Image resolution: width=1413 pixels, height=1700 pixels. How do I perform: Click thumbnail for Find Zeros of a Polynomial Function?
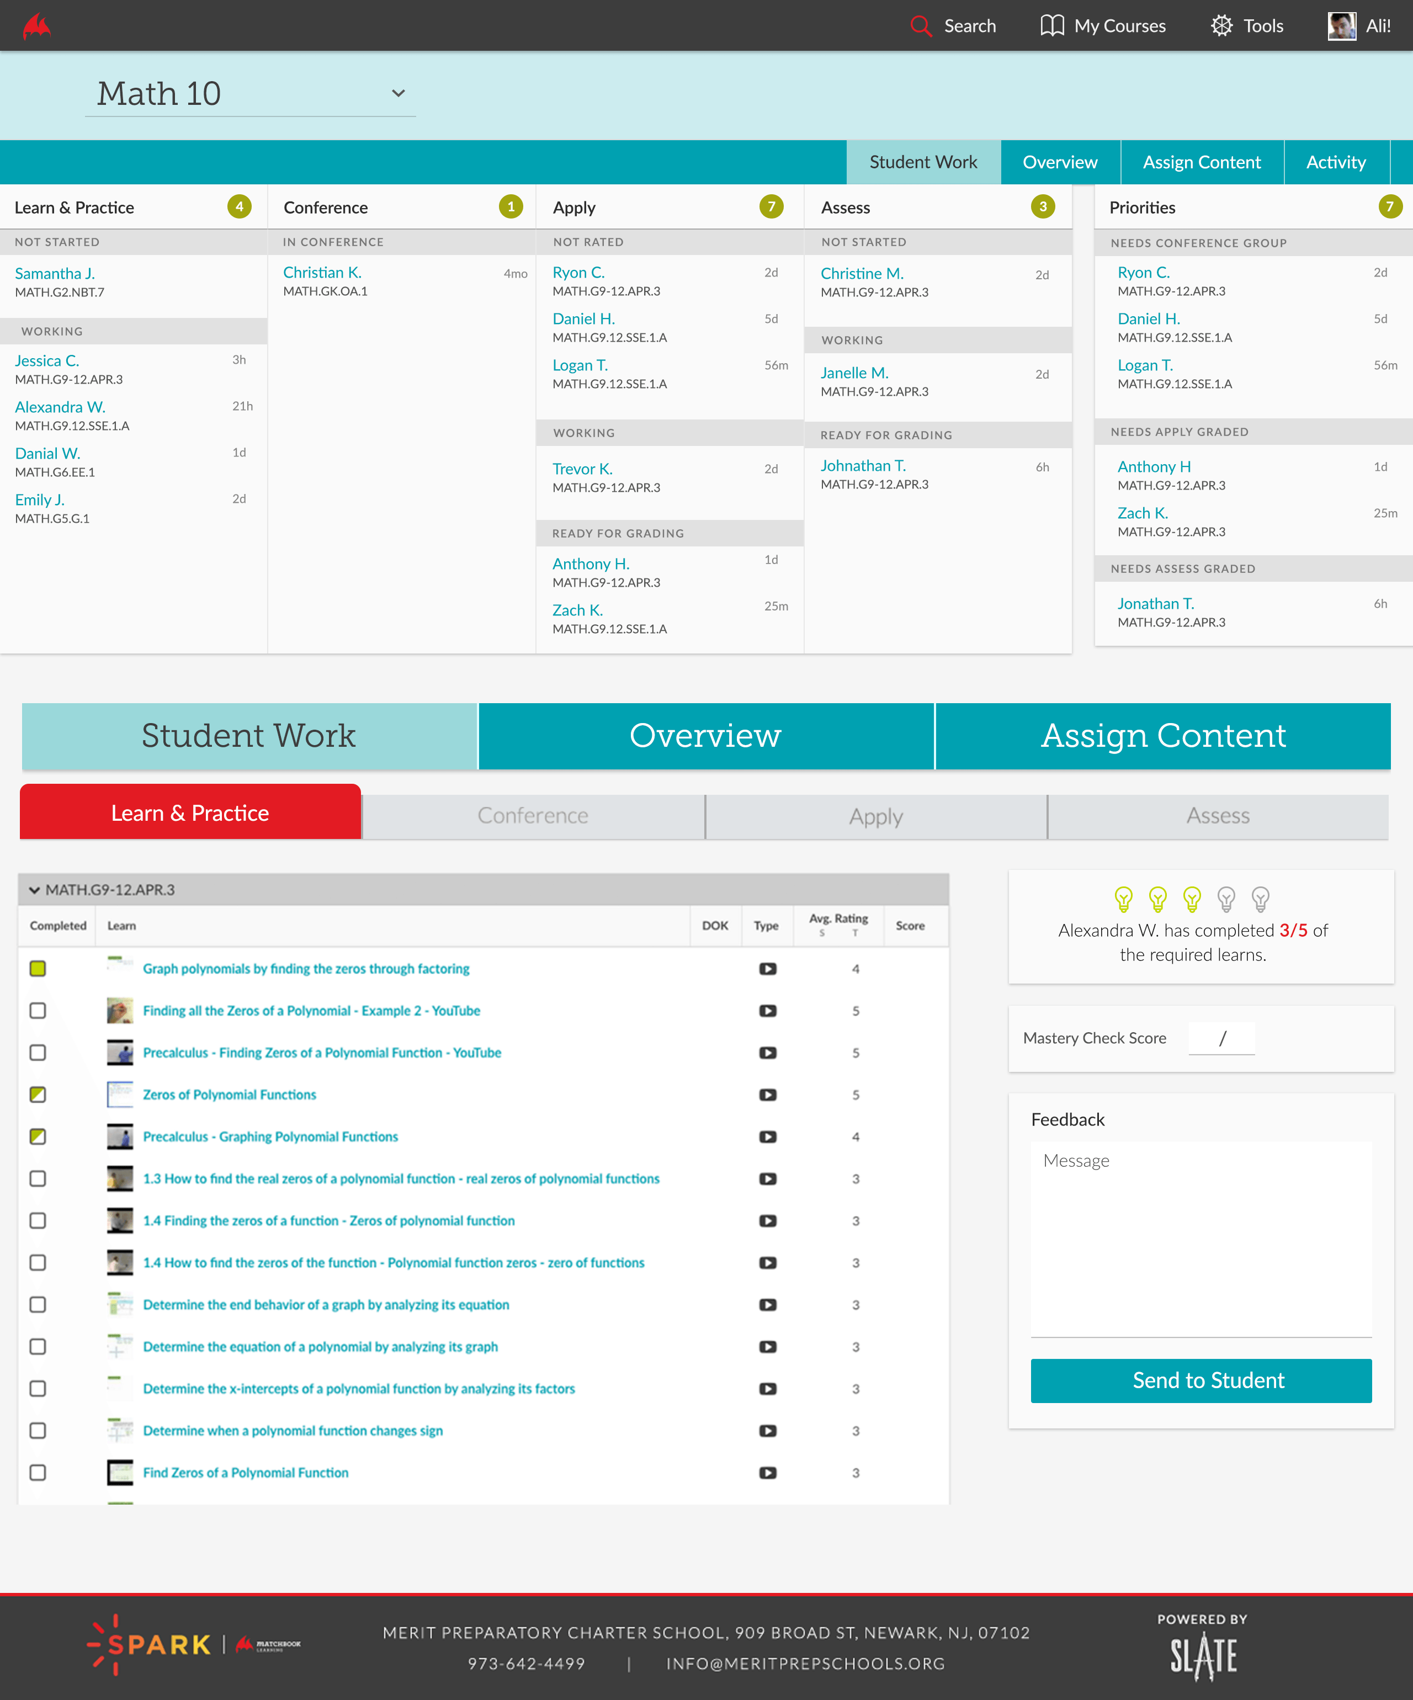pyautogui.click(x=120, y=1473)
